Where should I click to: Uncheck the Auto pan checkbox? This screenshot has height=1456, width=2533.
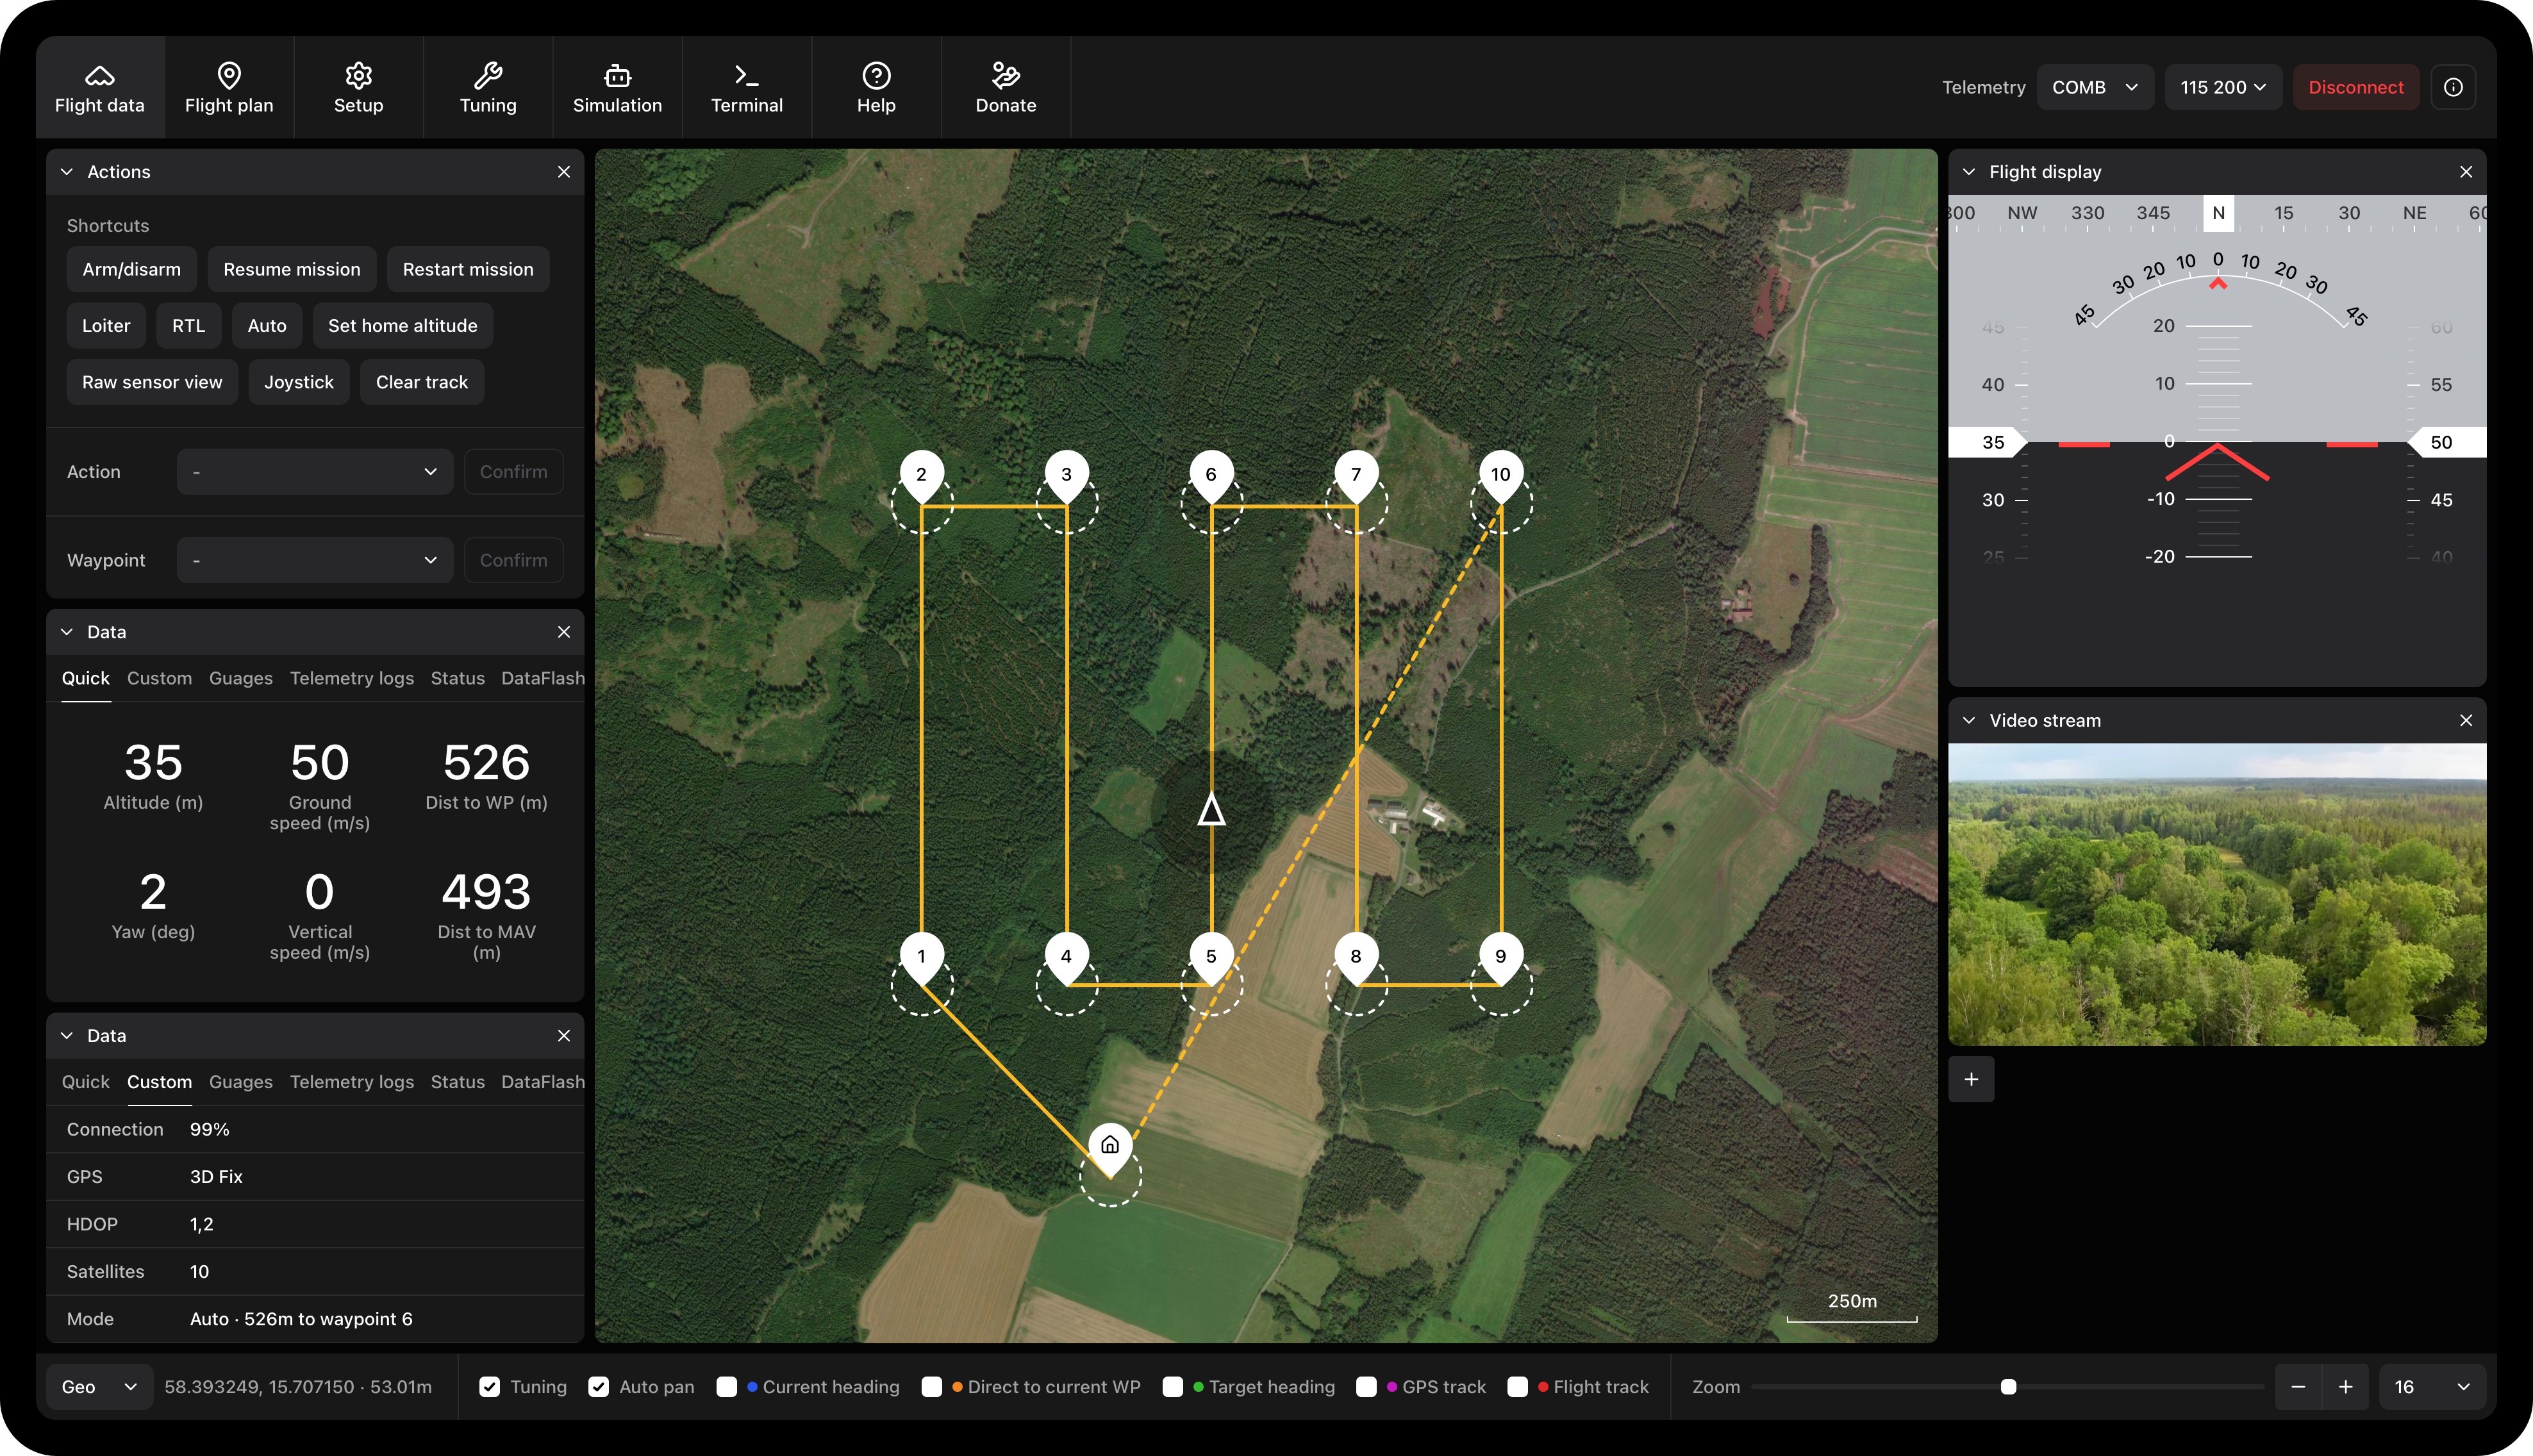pyautogui.click(x=598, y=1387)
